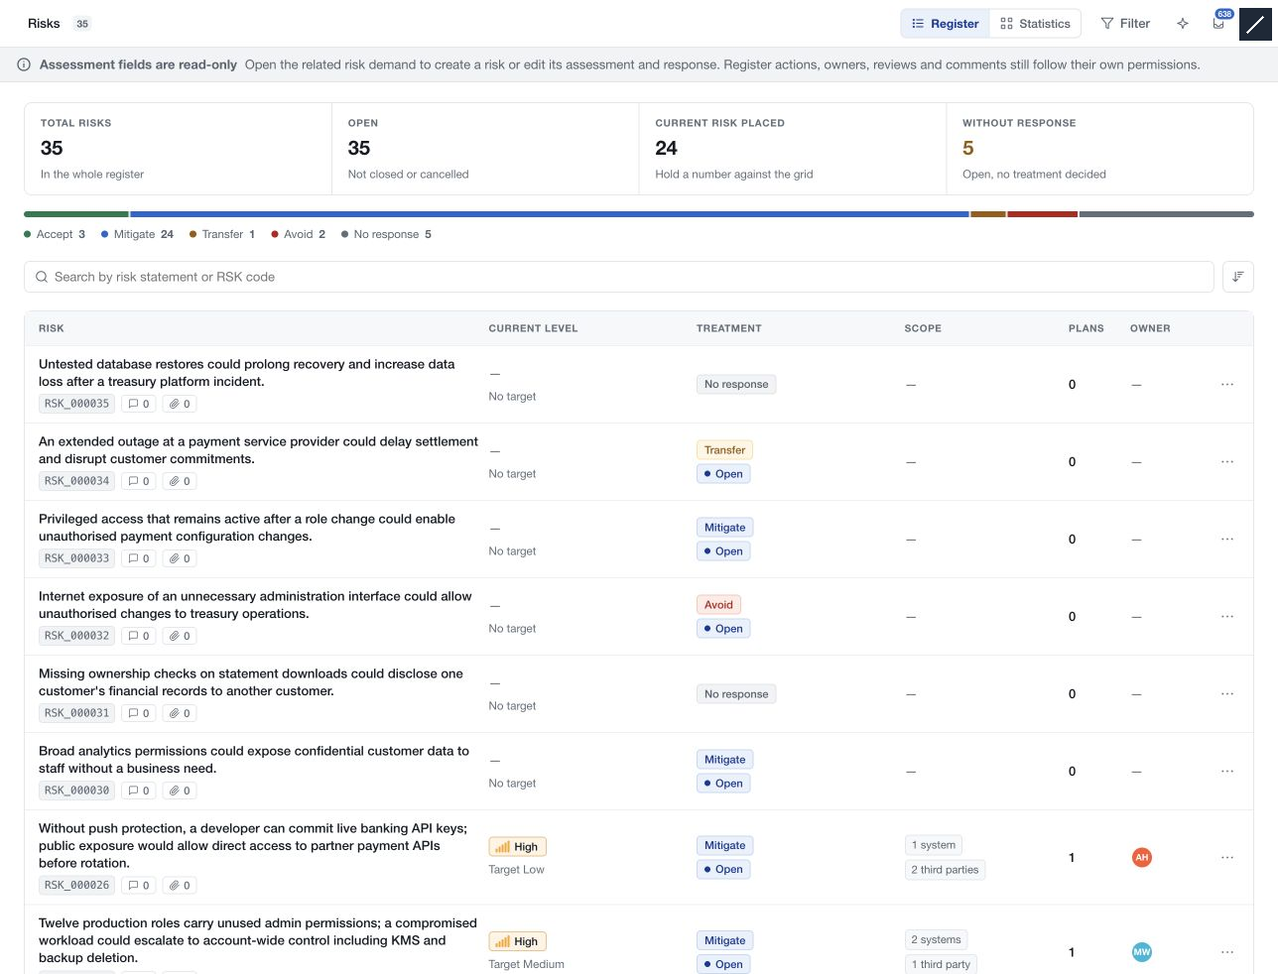Click the search by risk statement field

(x=619, y=277)
